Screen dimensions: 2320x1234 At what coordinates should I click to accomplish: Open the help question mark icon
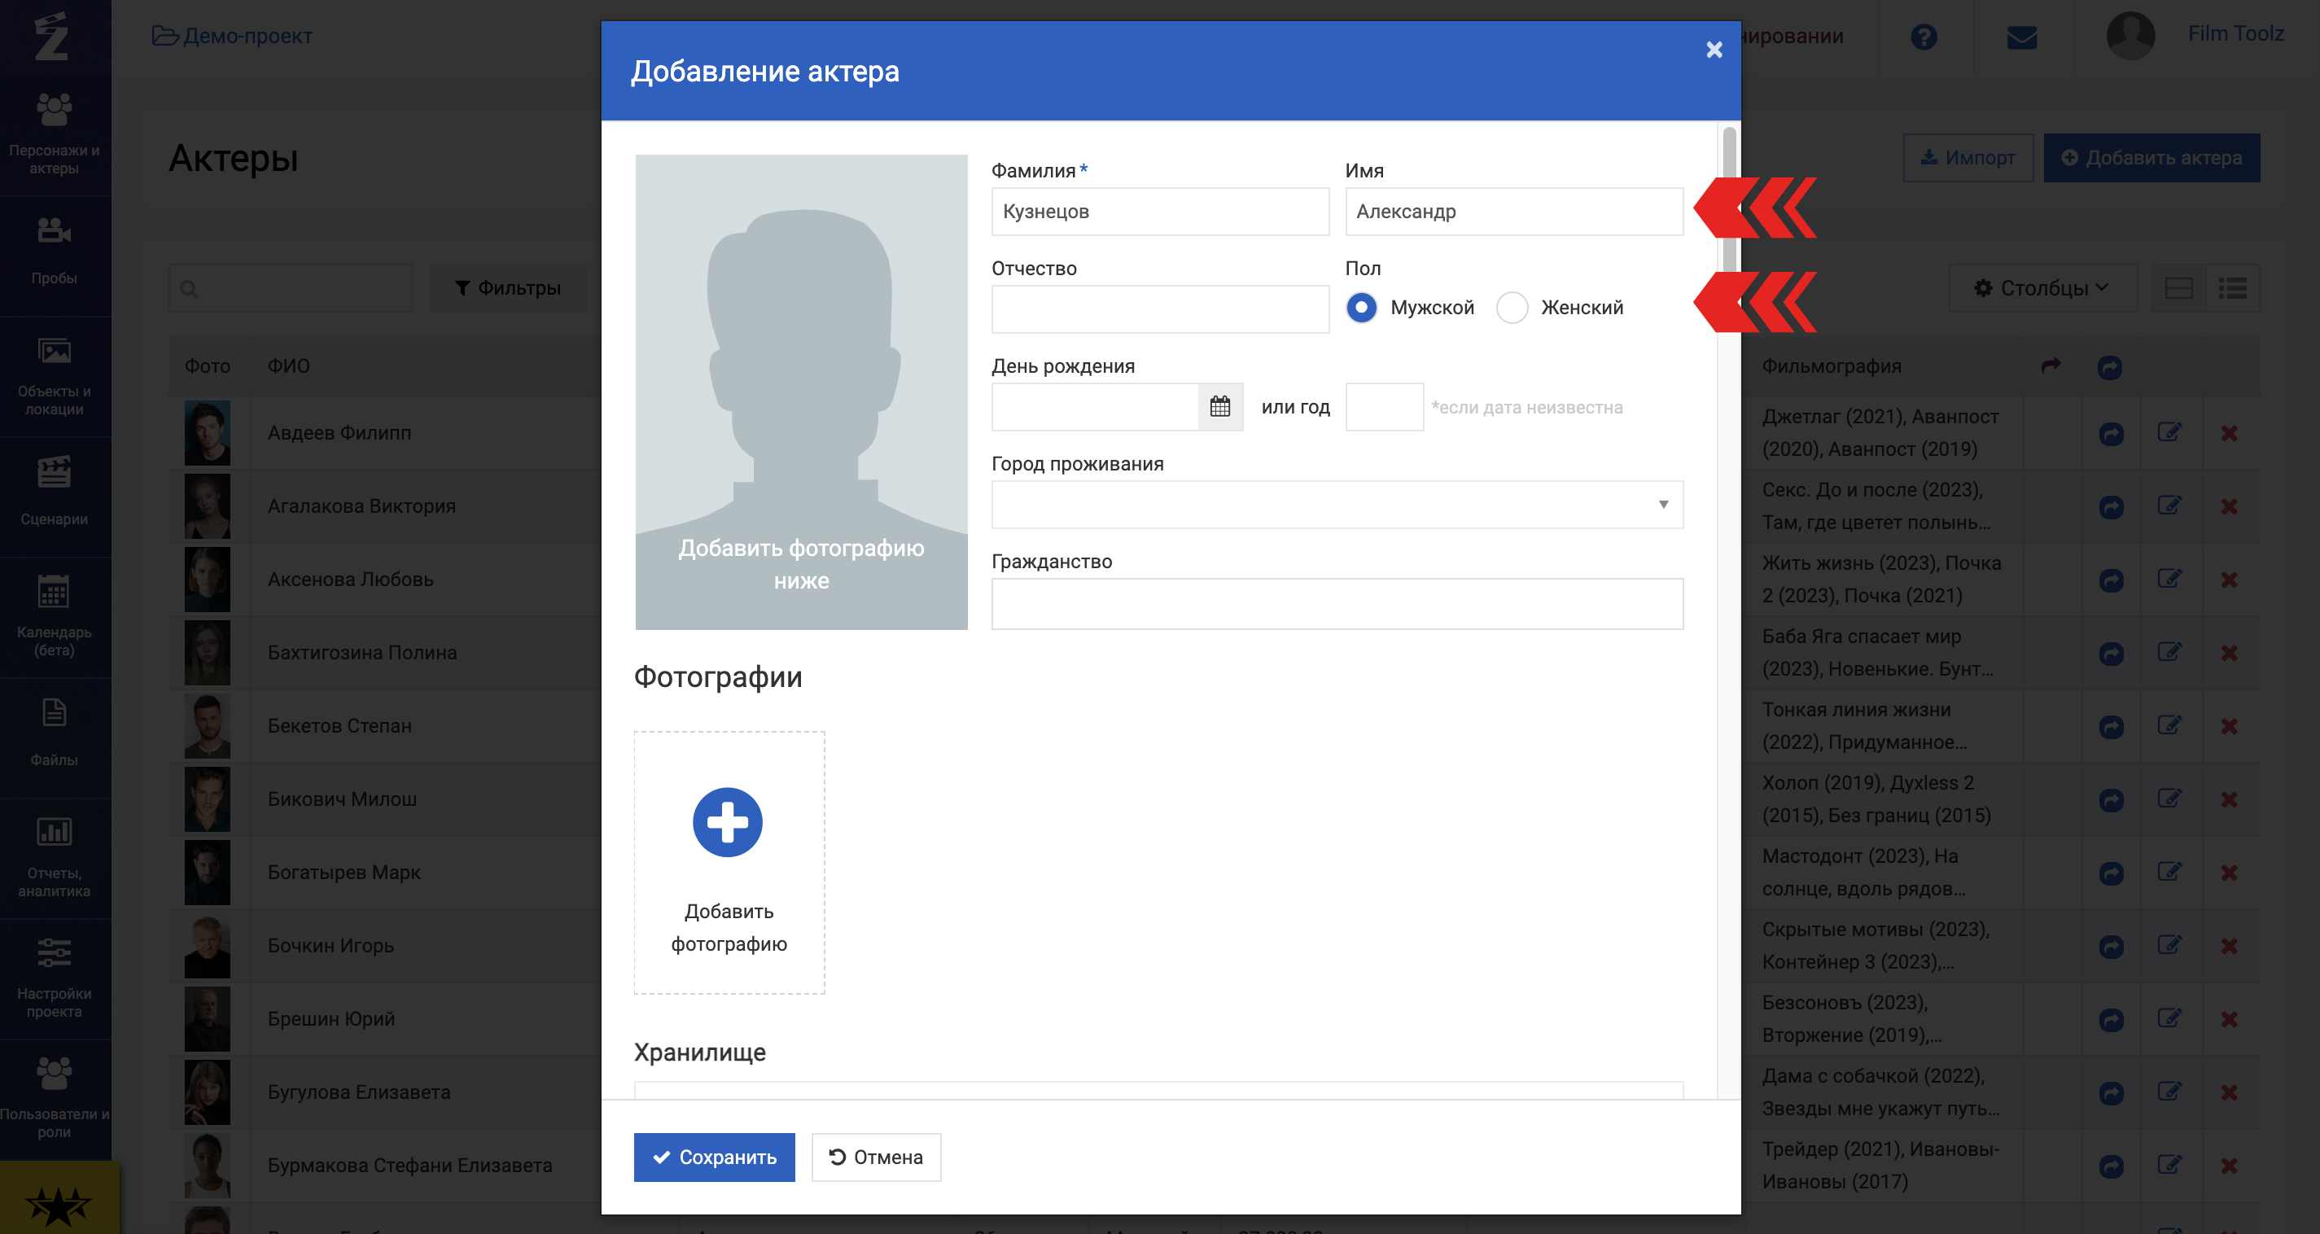[x=1923, y=37]
